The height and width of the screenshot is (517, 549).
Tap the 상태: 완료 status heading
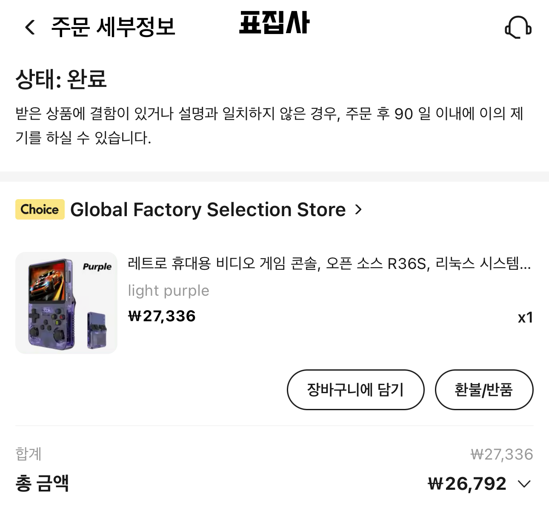[60, 78]
